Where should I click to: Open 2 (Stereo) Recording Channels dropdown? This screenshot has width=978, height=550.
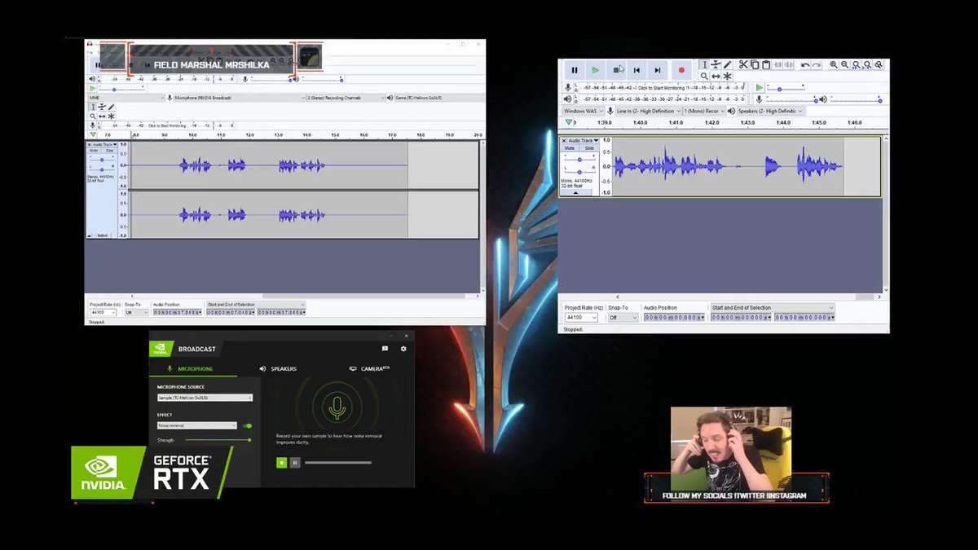coord(346,98)
